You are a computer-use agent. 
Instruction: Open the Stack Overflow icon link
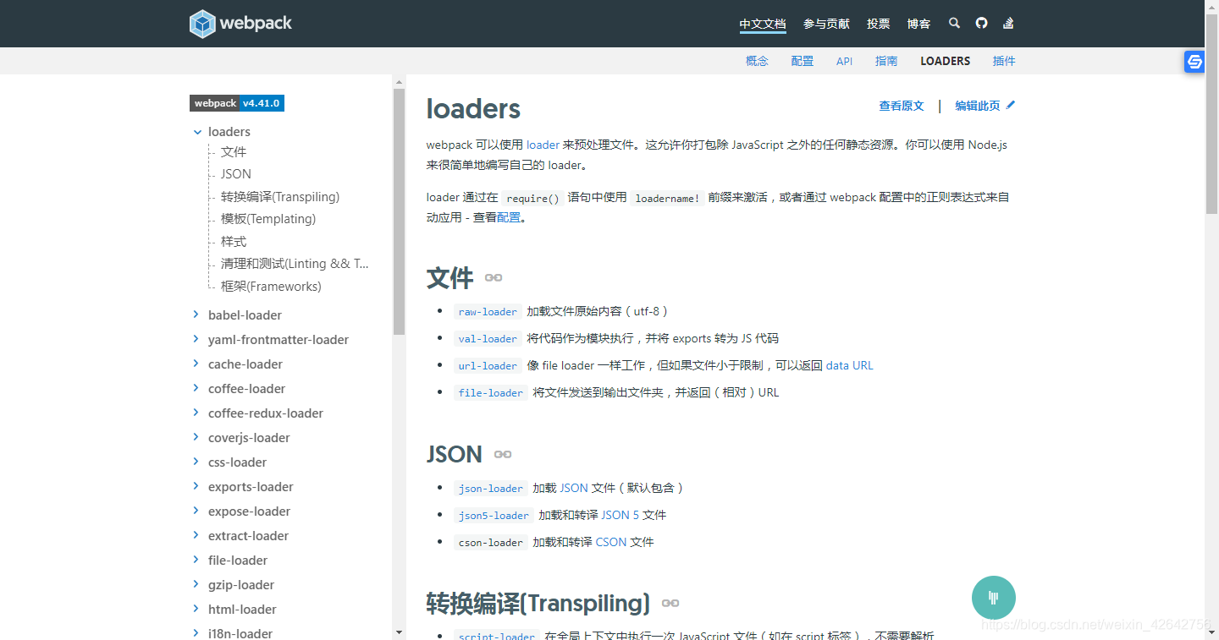pos(1008,23)
